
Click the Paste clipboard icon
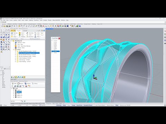(19, 26)
